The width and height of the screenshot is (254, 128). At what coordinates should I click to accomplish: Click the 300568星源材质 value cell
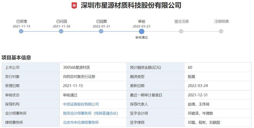93,68
